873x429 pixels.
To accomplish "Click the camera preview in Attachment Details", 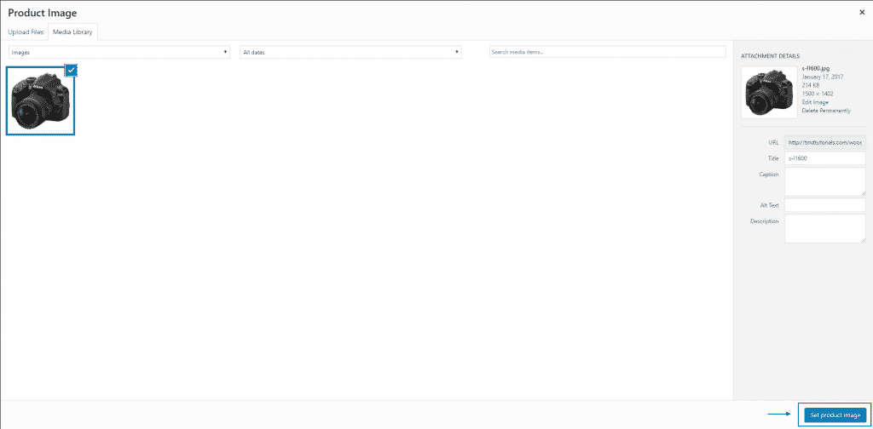I will pos(770,92).
